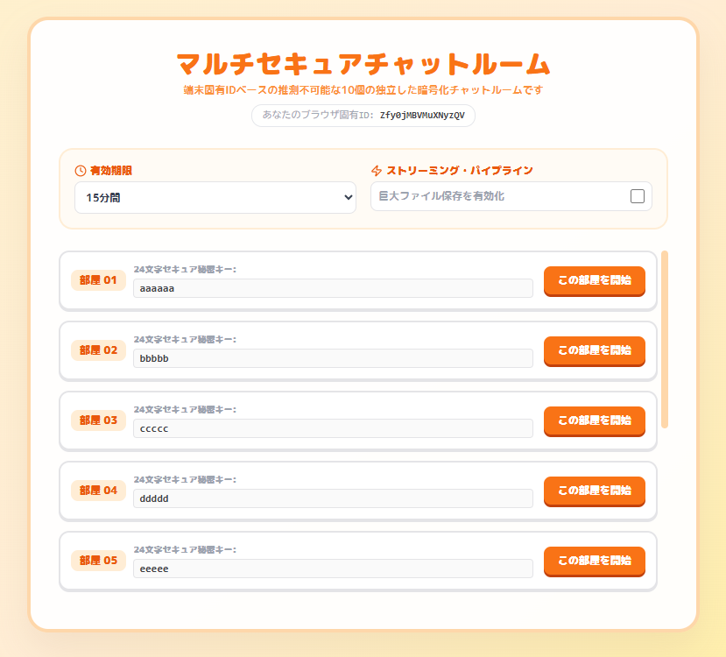726x657 pixels.
Task: Start room 01 with この部屋を開始 button
Action: coord(595,280)
